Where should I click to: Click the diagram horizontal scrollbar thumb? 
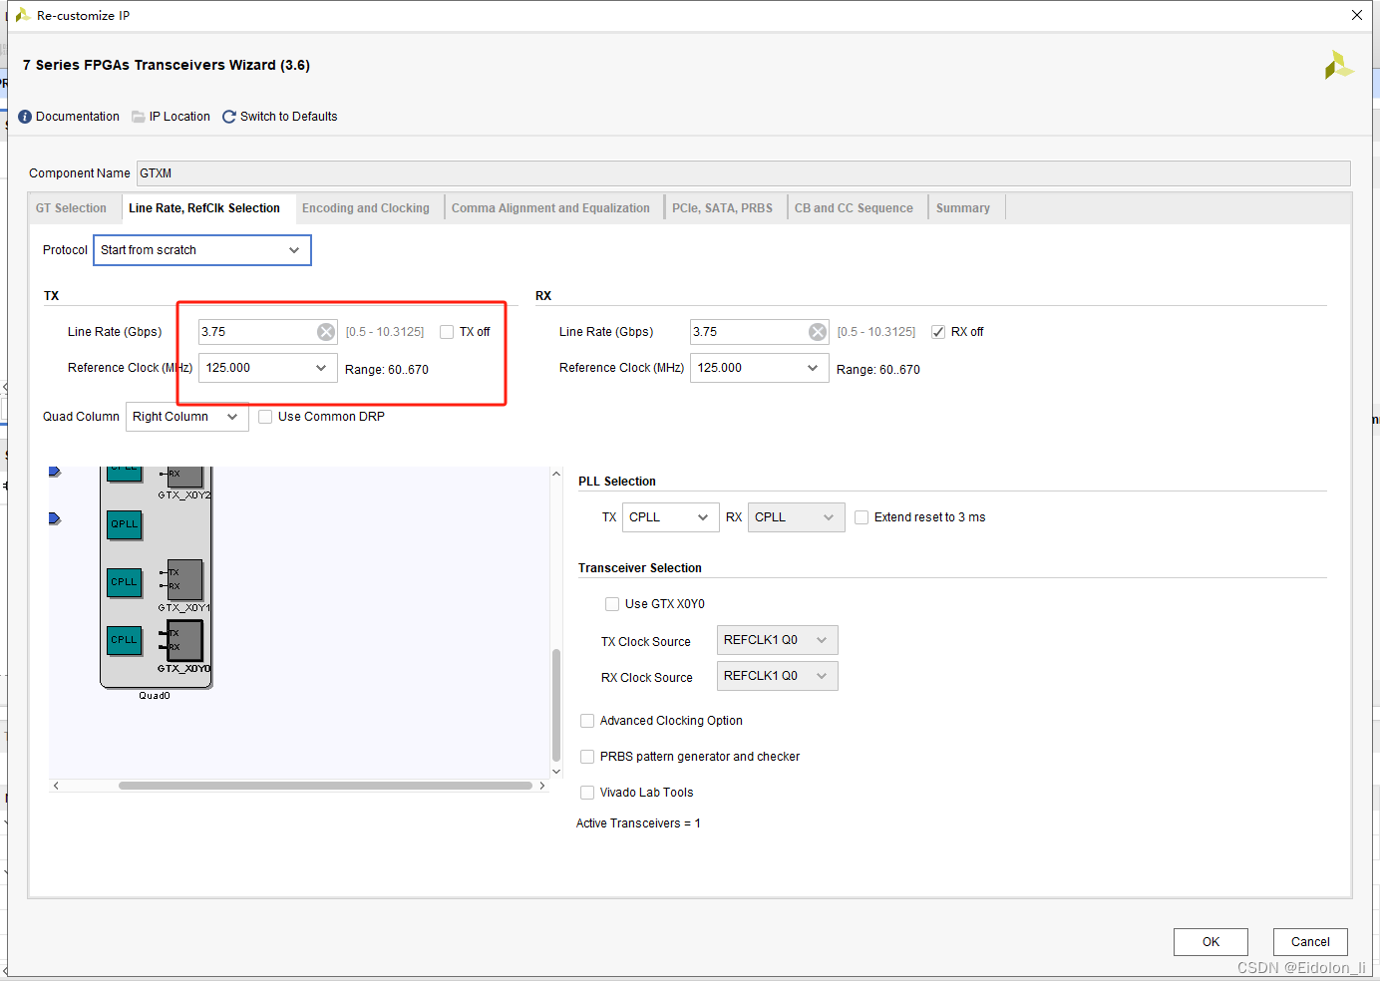tap(325, 786)
